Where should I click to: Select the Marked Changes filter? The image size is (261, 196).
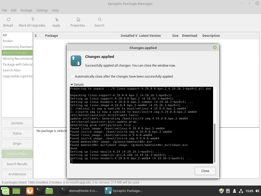(x=17, y=53)
